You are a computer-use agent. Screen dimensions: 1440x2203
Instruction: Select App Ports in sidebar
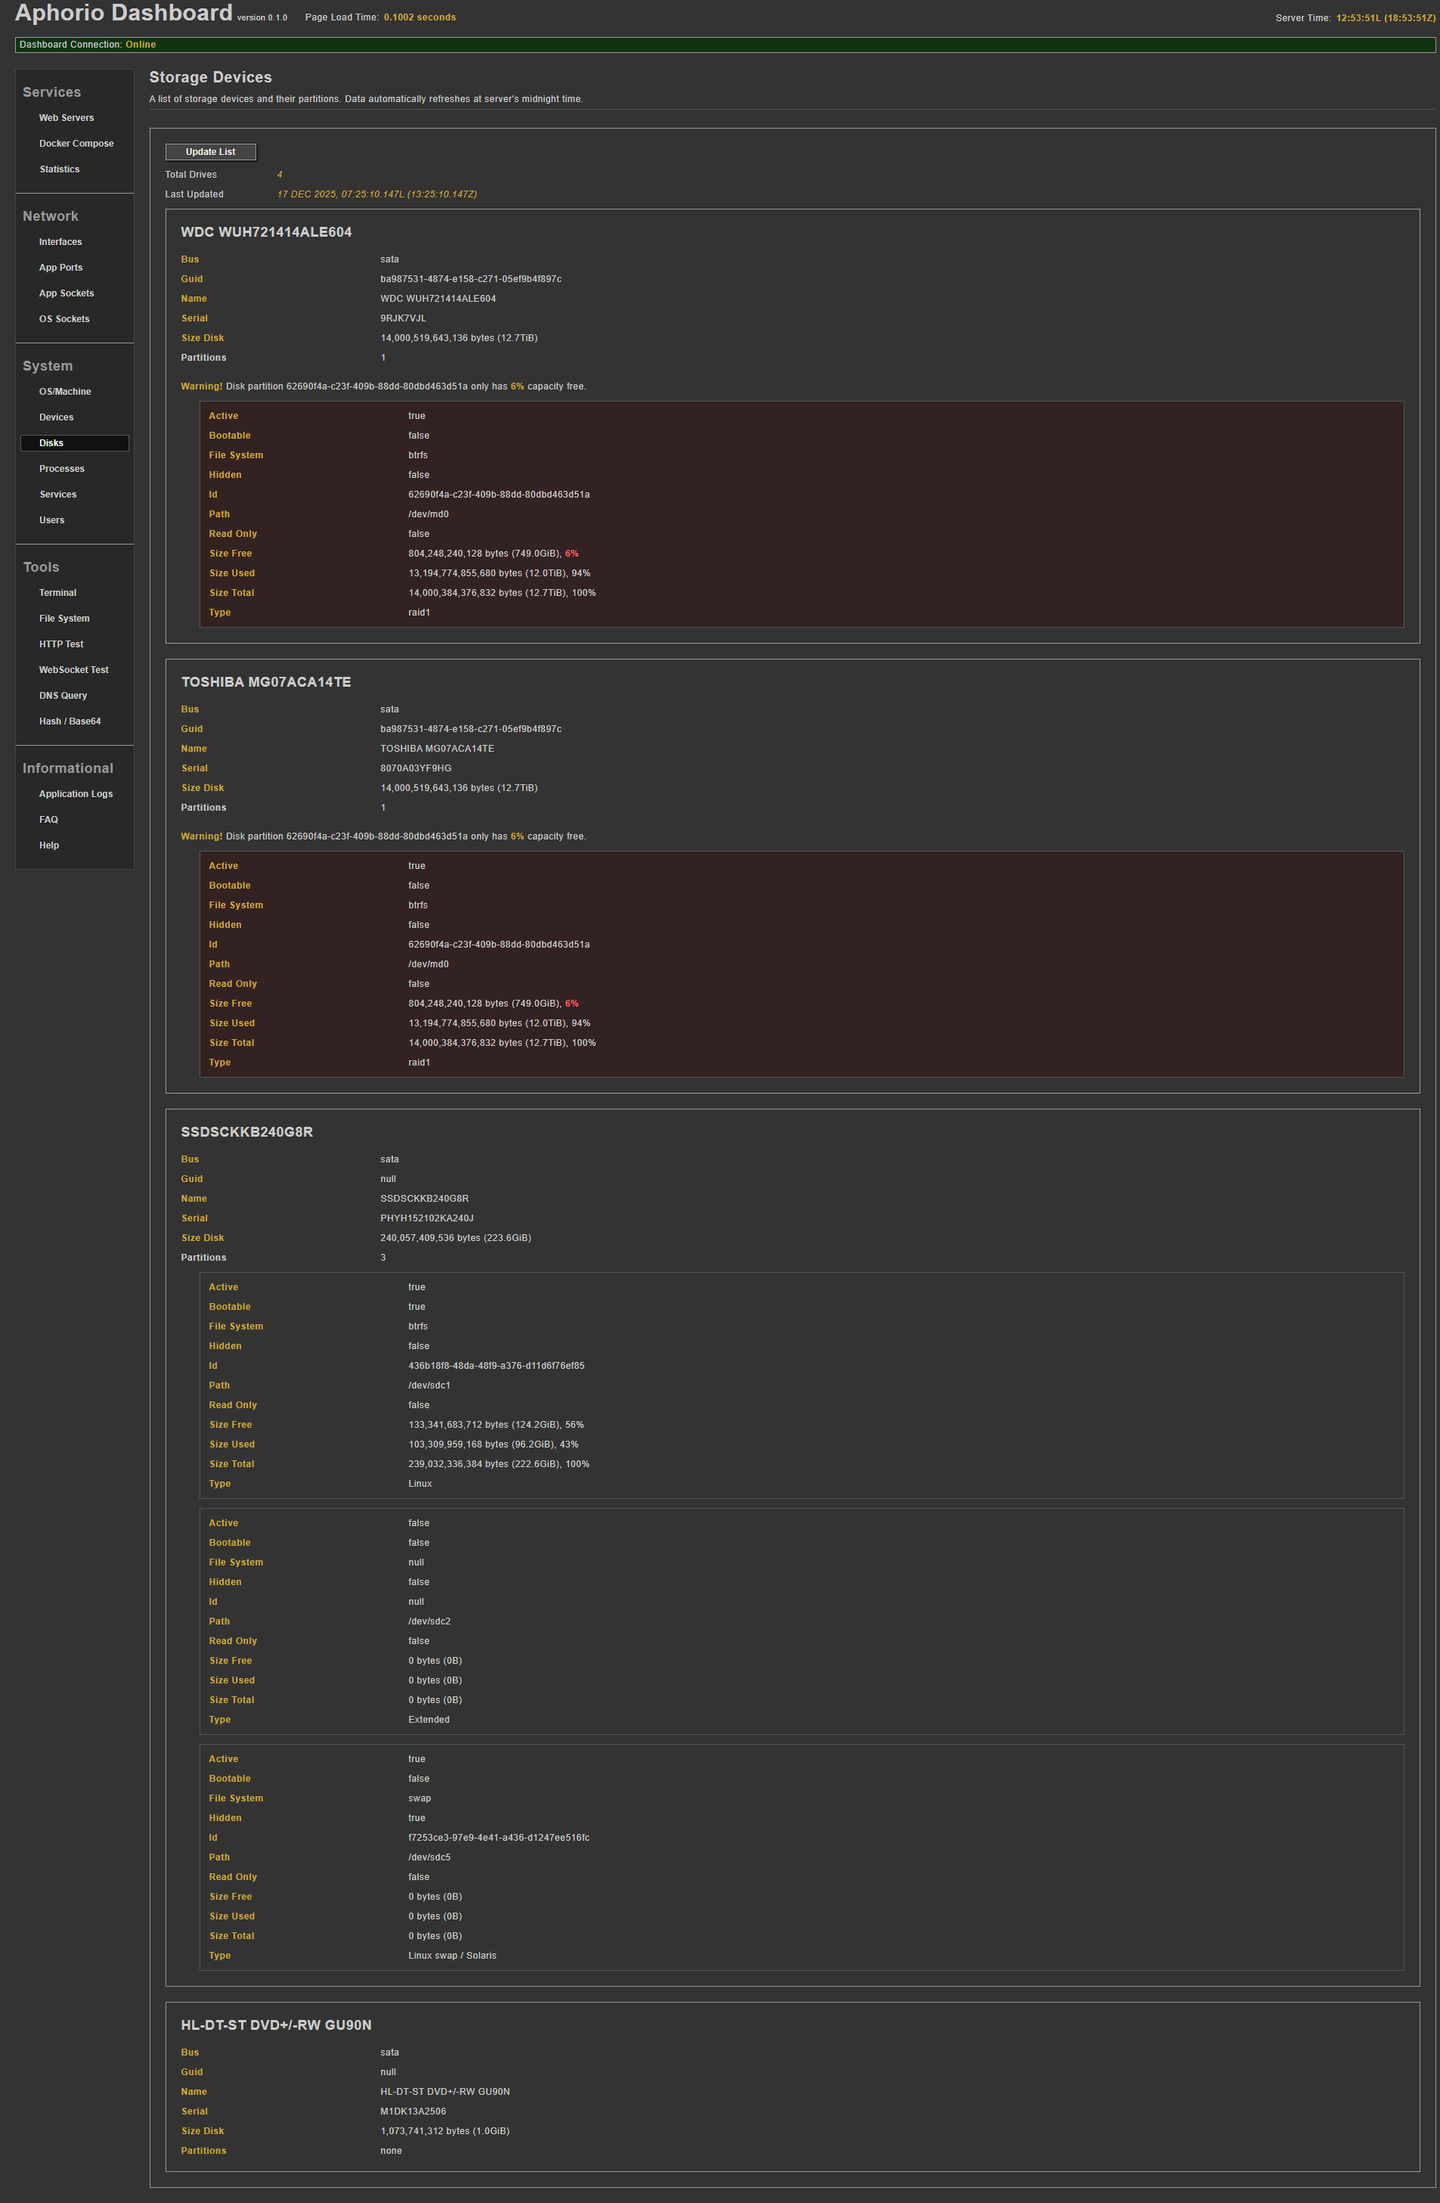click(61, 268)
